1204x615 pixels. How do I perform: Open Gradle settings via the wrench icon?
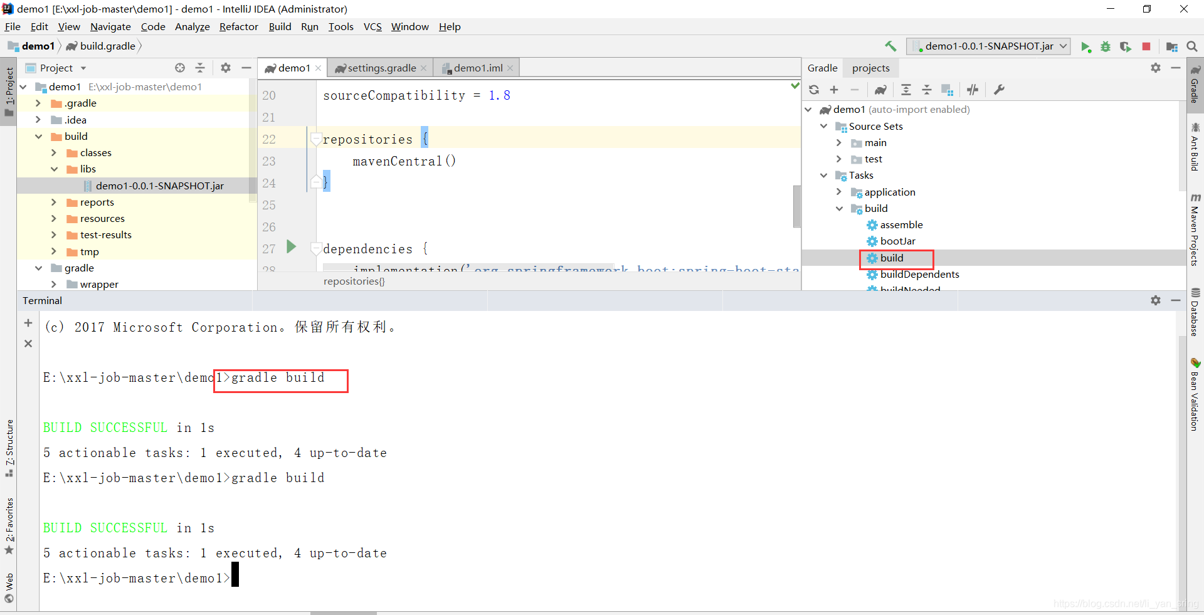click(x=1000, y=90)
